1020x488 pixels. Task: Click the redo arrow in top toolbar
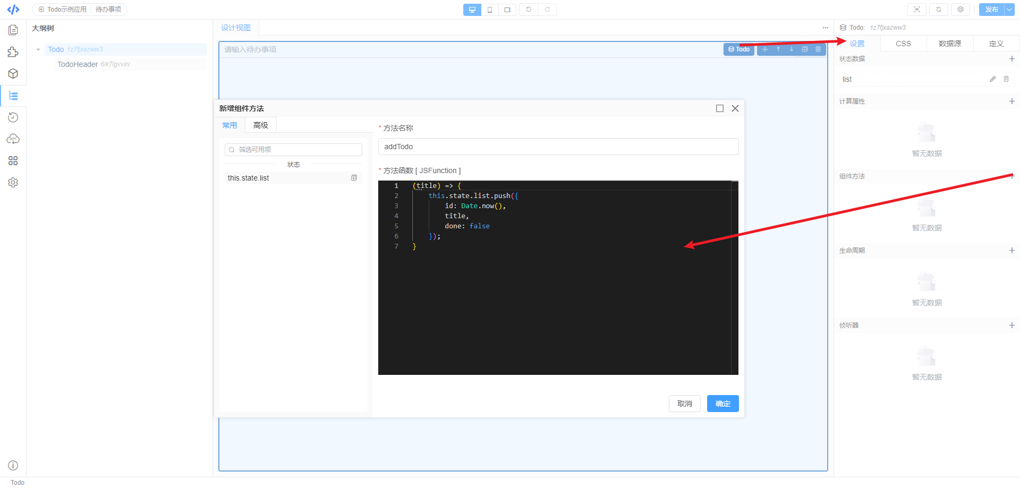pos(547,10)
